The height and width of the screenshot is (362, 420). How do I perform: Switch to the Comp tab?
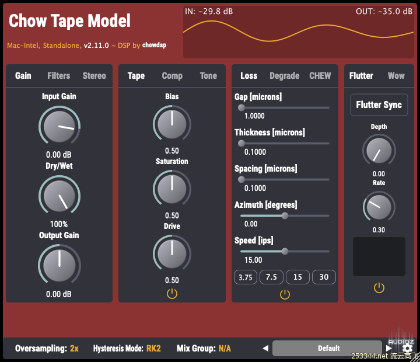point(172,76)
